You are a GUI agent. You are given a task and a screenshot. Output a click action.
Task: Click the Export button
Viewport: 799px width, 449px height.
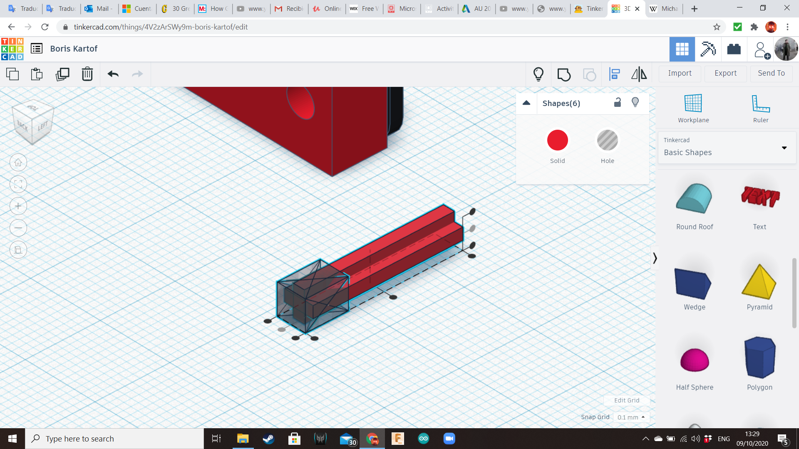(725, 73)
